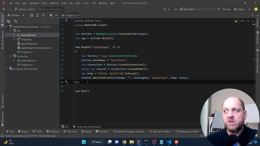Click the navigate Back arrow in toolbar
The width and height of the screenshot is (260, 146).
pos(4,9)
